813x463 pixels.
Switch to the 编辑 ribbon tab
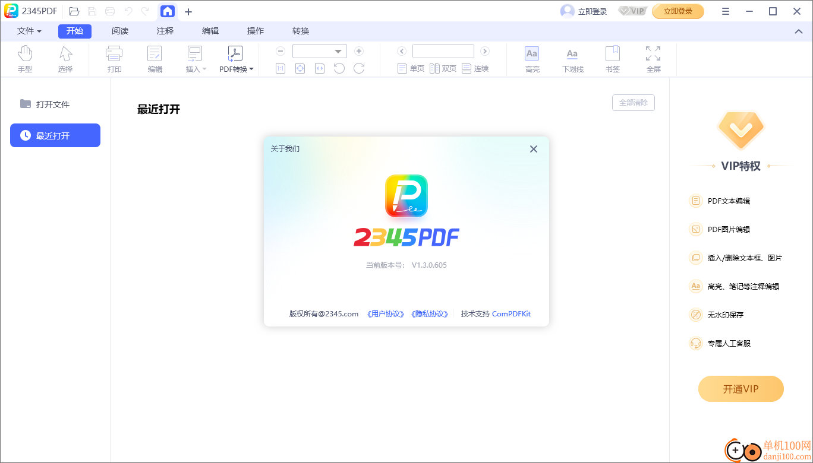210,31
